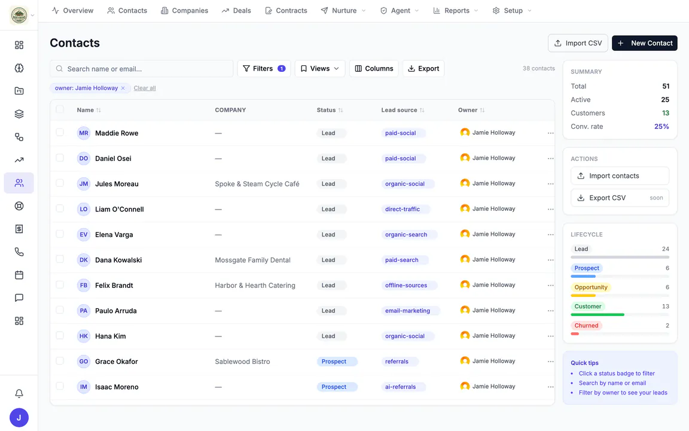Sort table by Owner column
The image size is (689, 431).
point(471,110)
